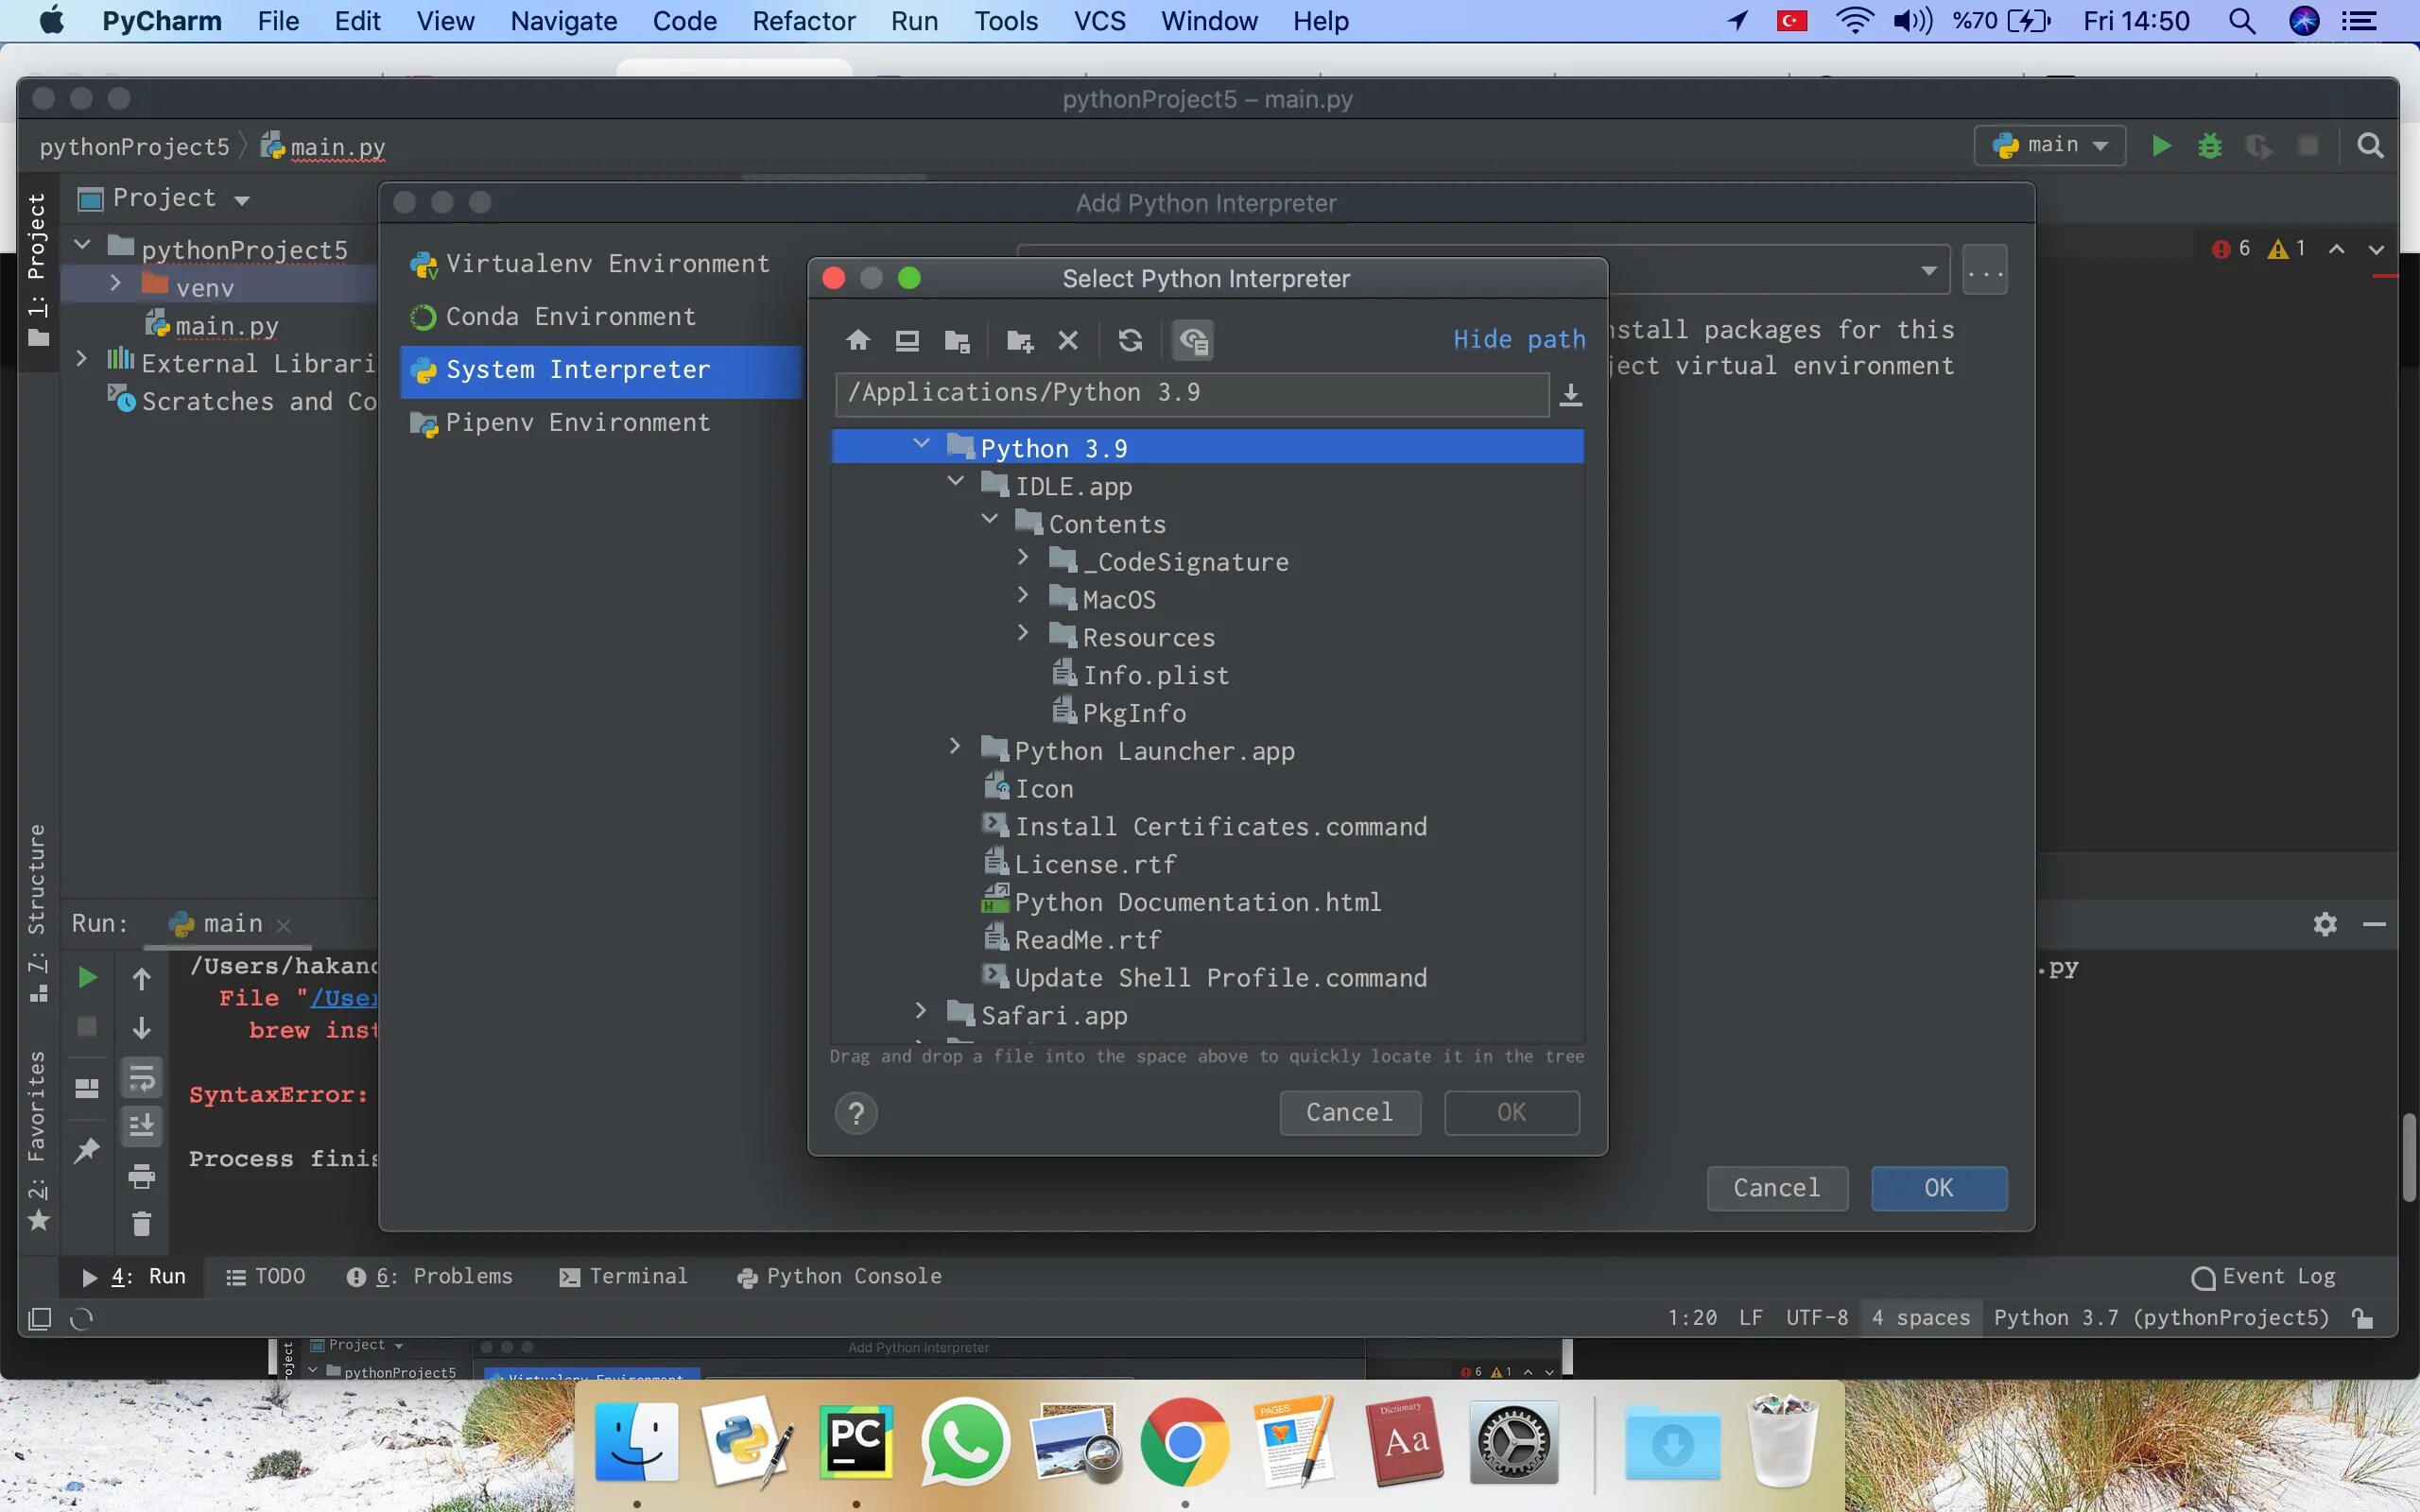The height and width of the screenshot is (1512, 2420).
Task: Open PyCharm from the Dock
Action: point(856,1441)
